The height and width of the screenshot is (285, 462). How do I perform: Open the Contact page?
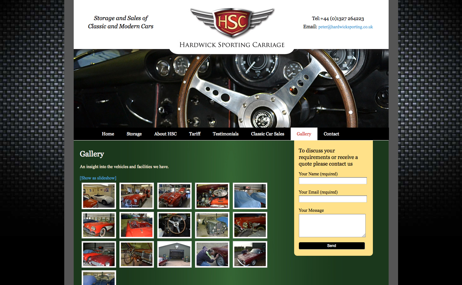point(331,134)
